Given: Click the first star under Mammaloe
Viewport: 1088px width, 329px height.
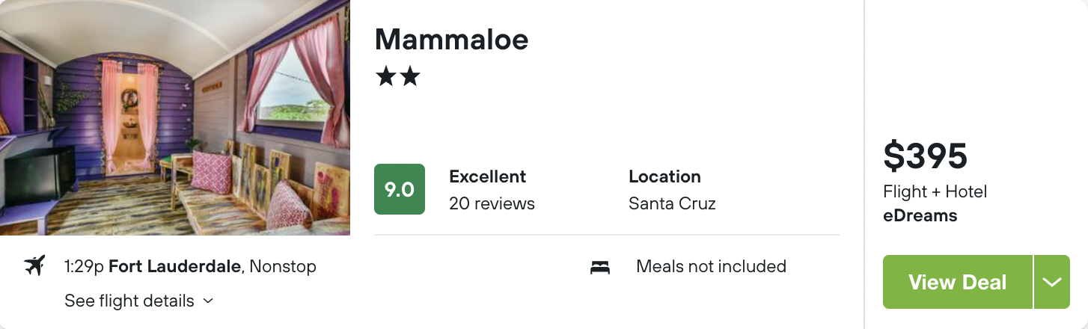Looking at the screenshot, I should point(386,77).
